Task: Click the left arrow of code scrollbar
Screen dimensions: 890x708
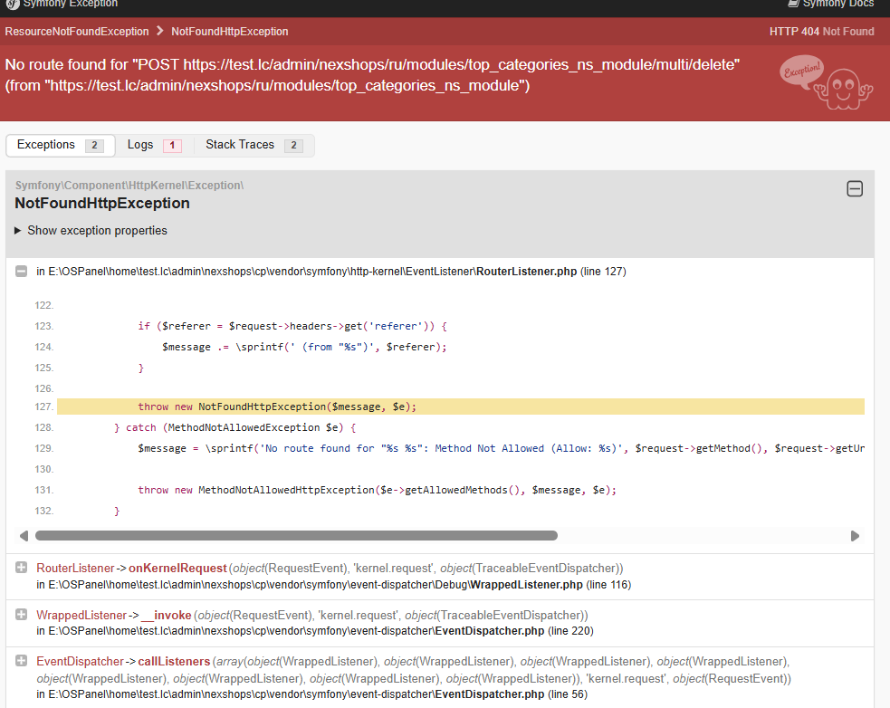Action: pyautogui.click(x=24, y=536)
